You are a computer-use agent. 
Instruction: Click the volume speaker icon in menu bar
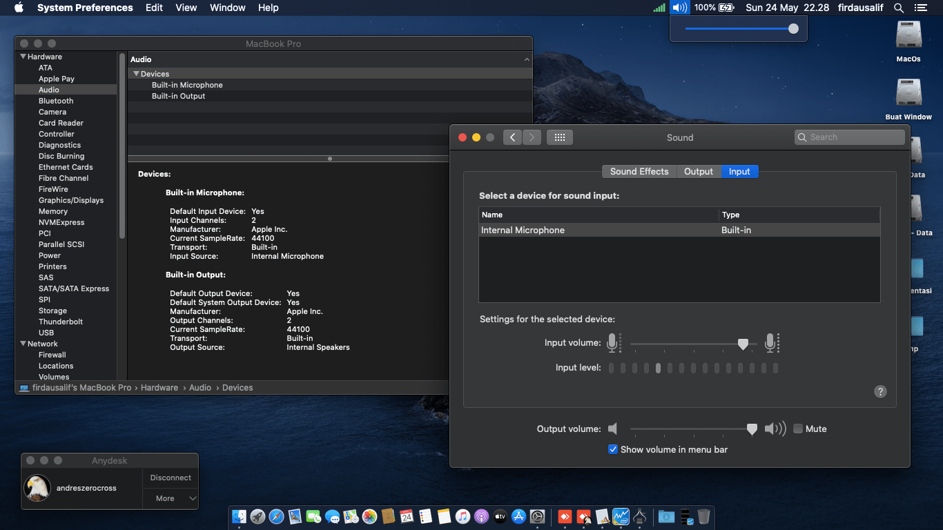click(680, 8)
